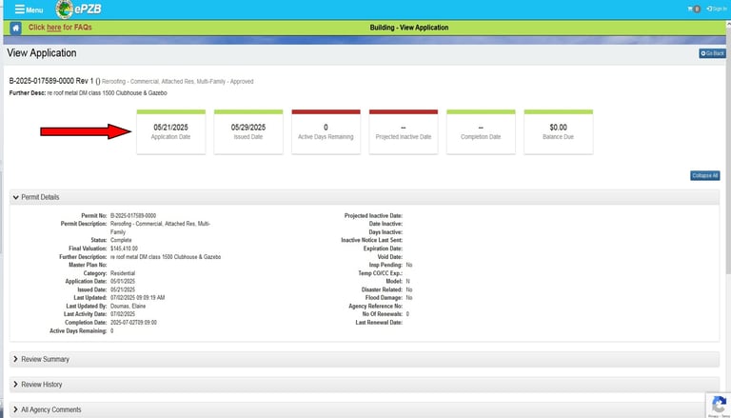731x418 pixels.
Task: Click the 'Model' value 'N'
Action: click(x=407, y=281)
